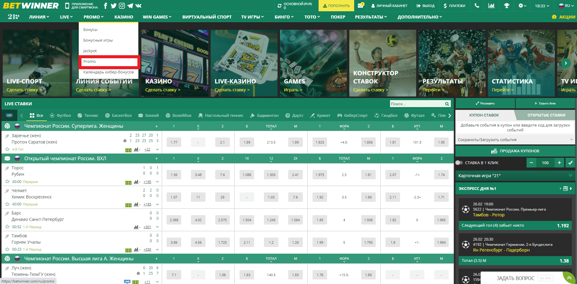Viewport: 577px width, 284px height.
Task: Open the Telegram social link icon
Action: click(x=130, y=6)
